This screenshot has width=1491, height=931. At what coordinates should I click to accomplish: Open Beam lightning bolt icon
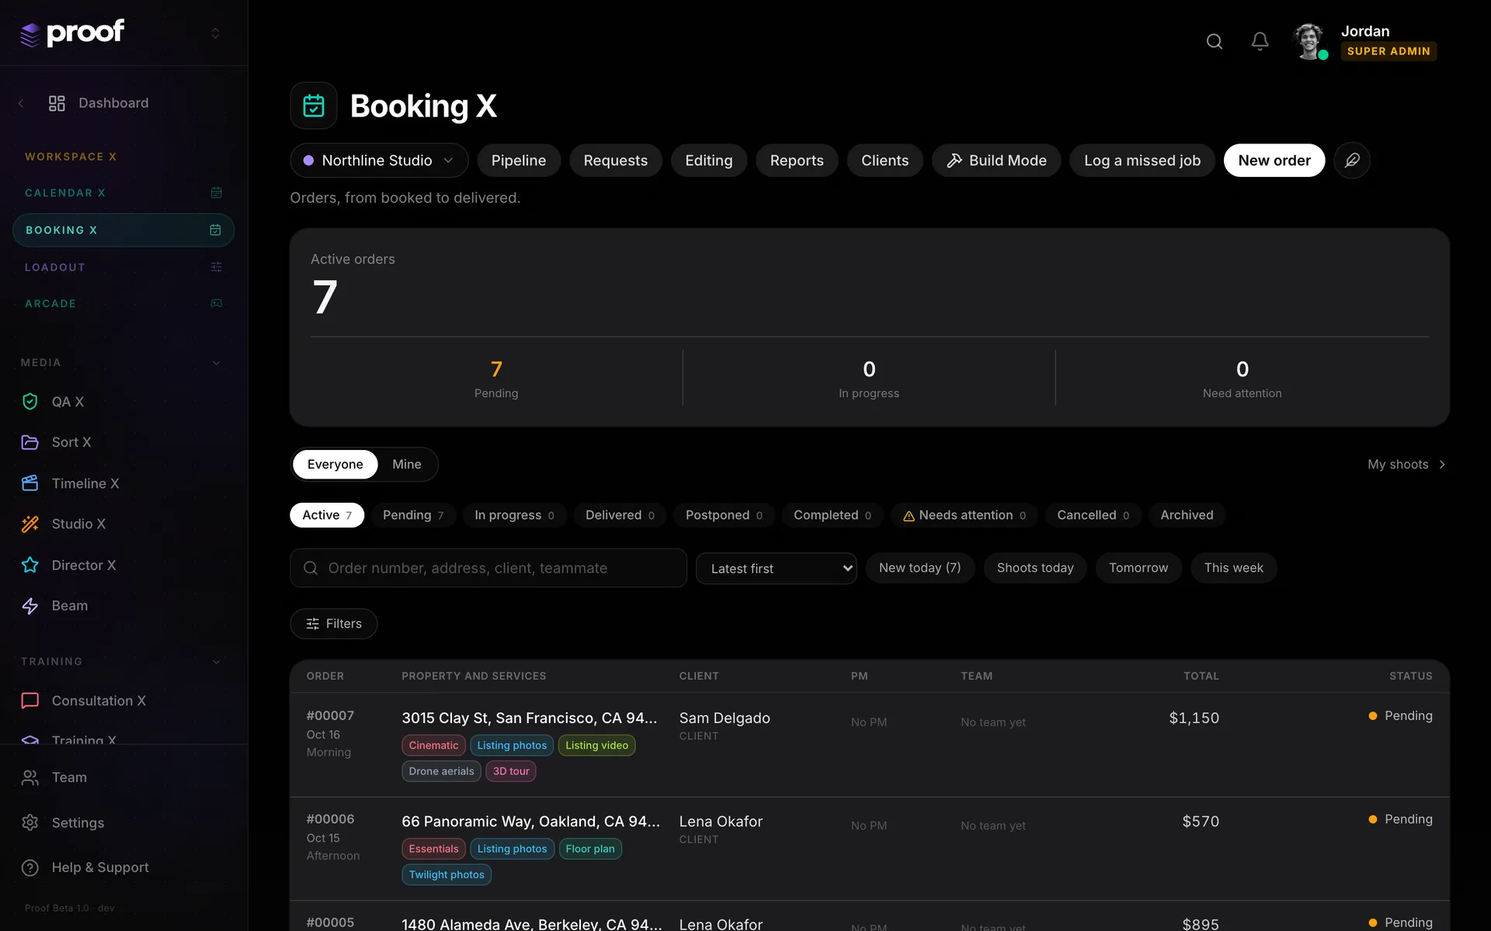pos(30,606)
